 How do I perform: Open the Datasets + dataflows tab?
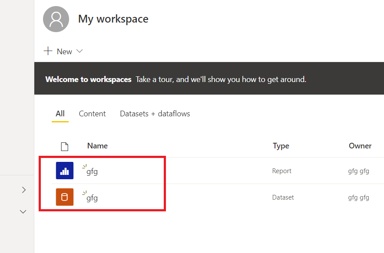[x=155, y=114]
